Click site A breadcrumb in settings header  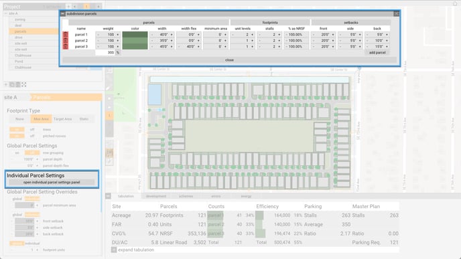pos(11,98)
